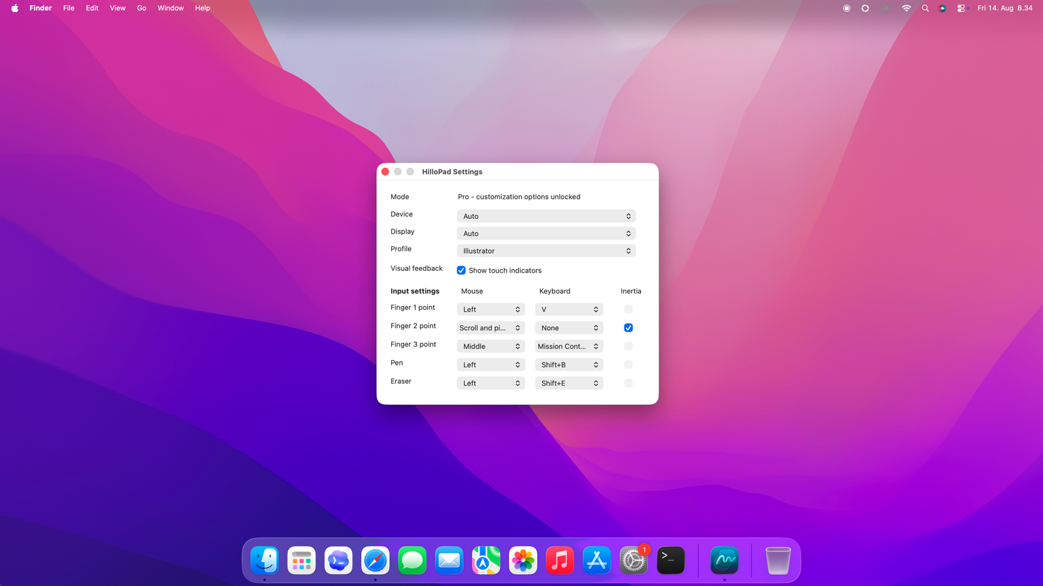Click the Inertia column header
Image resolution: width=1043 pixels, height=586 pixels.
[630, 291]
